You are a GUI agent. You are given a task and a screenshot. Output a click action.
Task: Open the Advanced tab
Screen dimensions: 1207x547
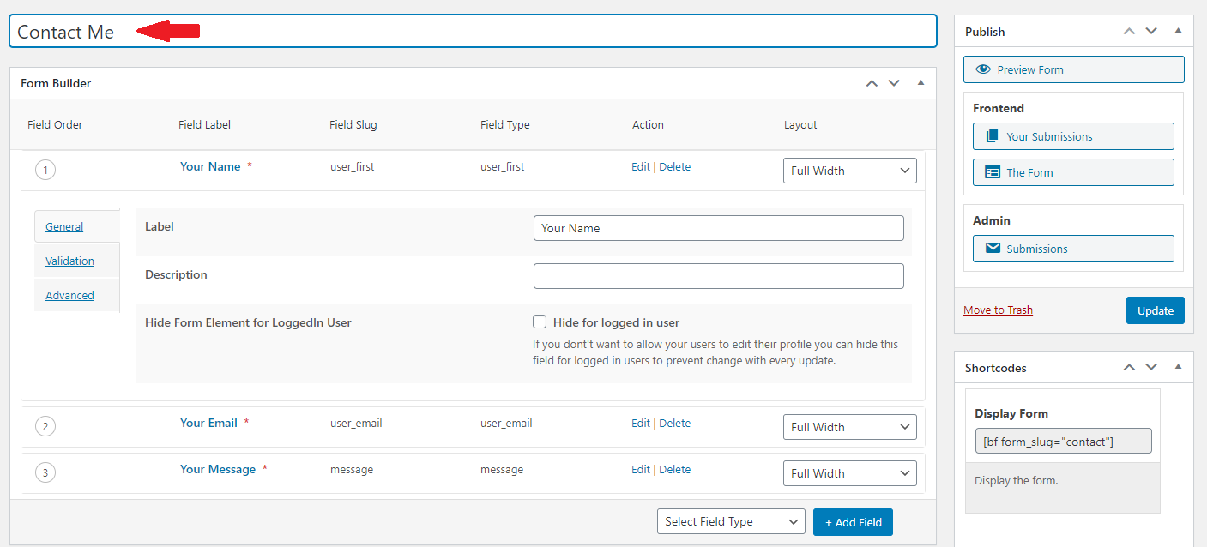pyautogui.click(x=69, y=295)
